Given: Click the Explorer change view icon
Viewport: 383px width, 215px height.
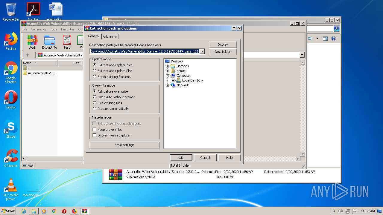Looking at the screenshot, I should [310, 39].
